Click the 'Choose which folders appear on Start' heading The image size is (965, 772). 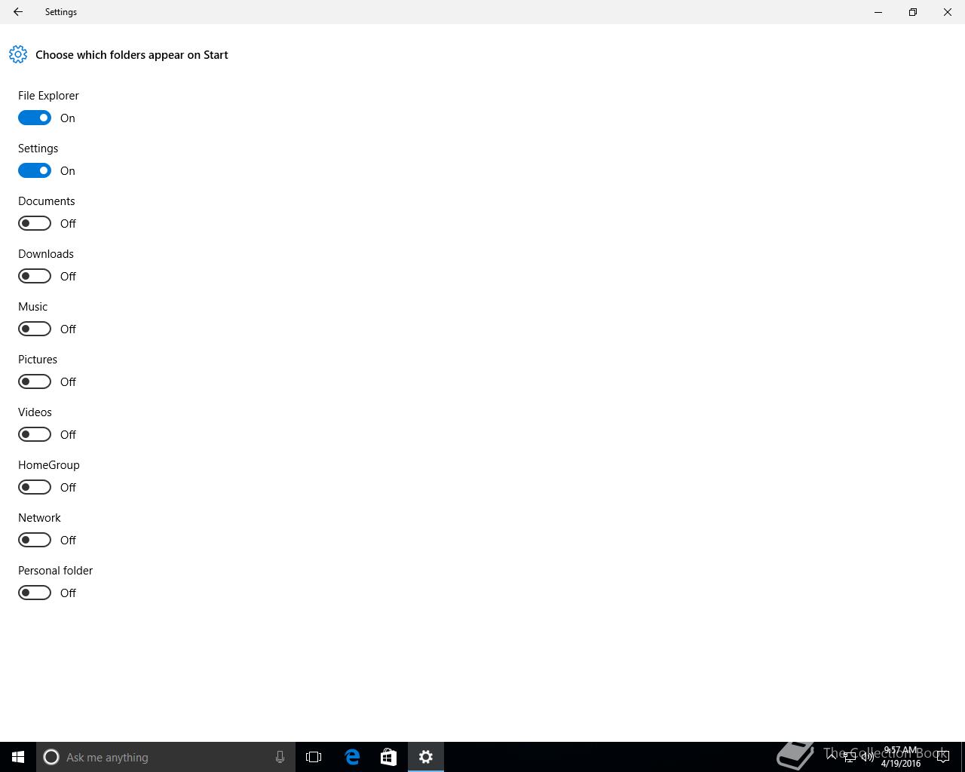(x=132, y=55)
